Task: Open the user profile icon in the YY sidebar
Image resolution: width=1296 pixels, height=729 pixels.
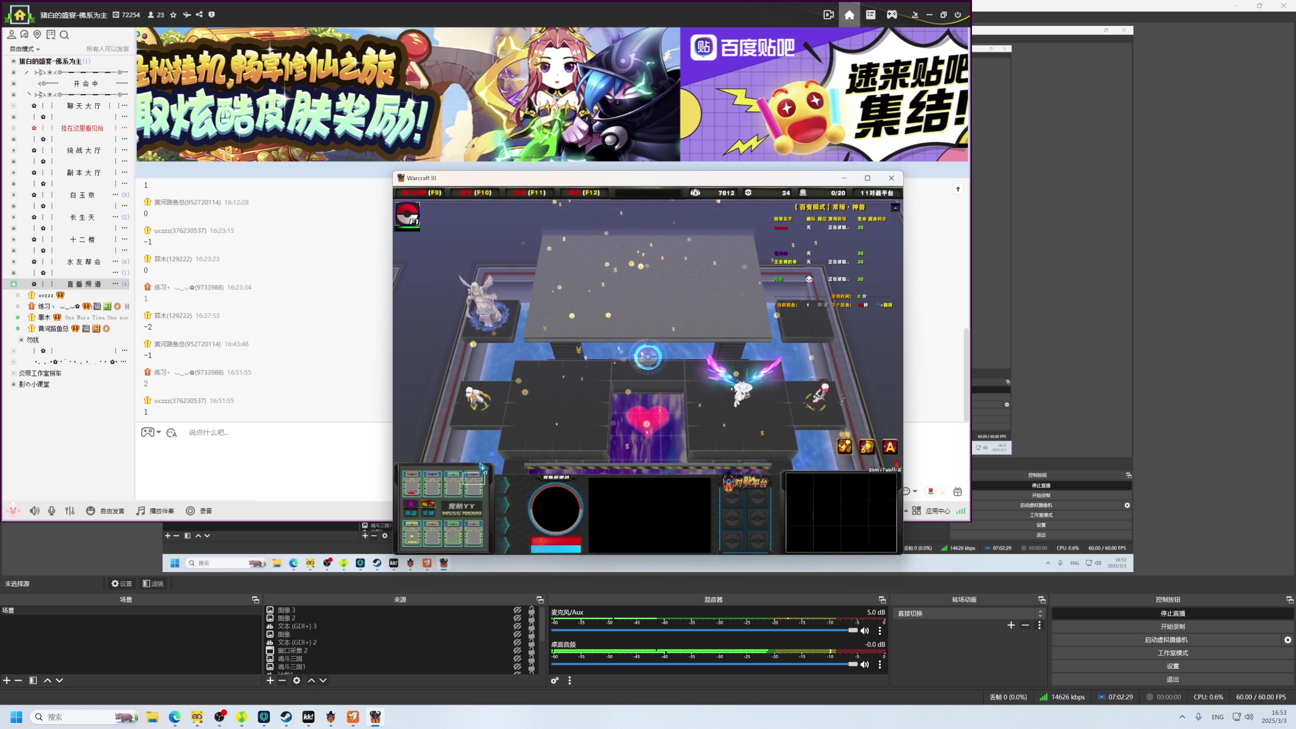Action: point(11,34)
